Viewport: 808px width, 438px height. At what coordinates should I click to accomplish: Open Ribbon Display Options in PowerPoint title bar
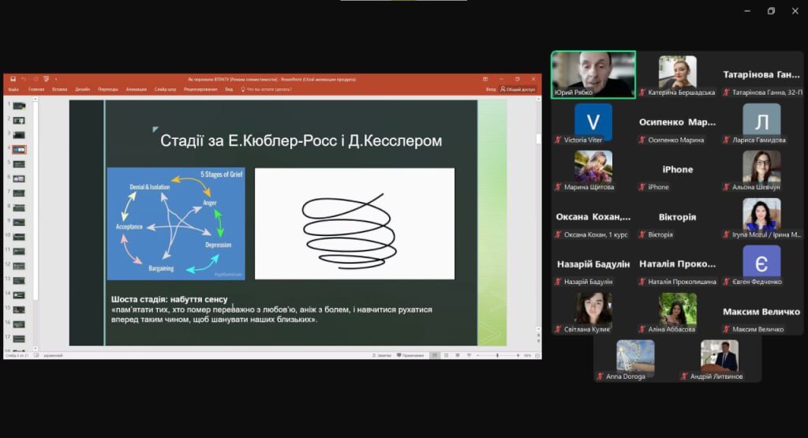tap(486, 79)
